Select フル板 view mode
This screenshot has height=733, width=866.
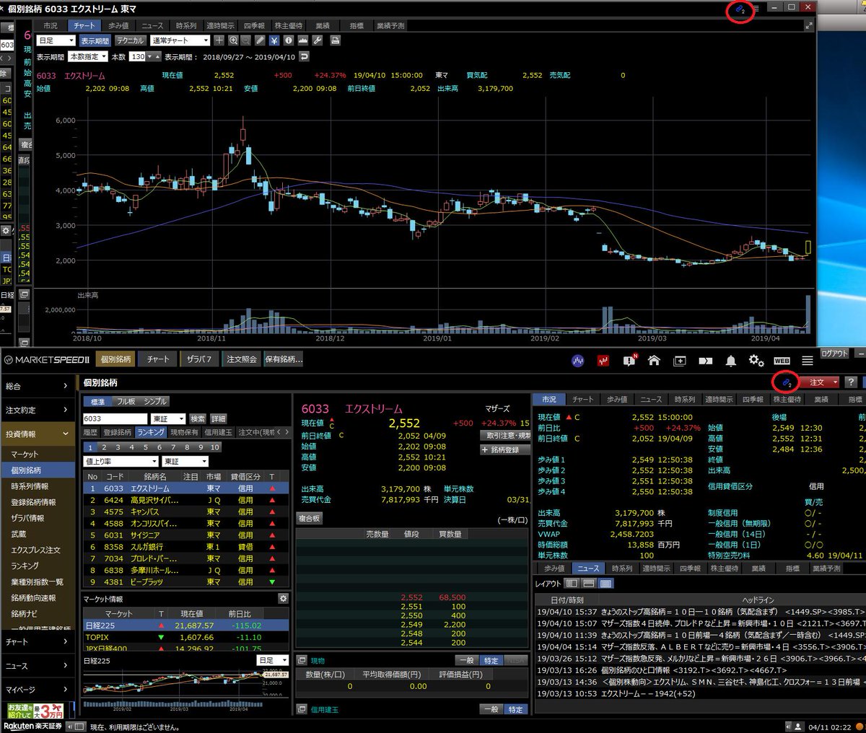[x=126, y=402]
